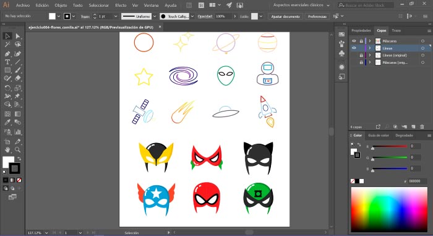
Task: Open the Edición menu
Action: 42,5
